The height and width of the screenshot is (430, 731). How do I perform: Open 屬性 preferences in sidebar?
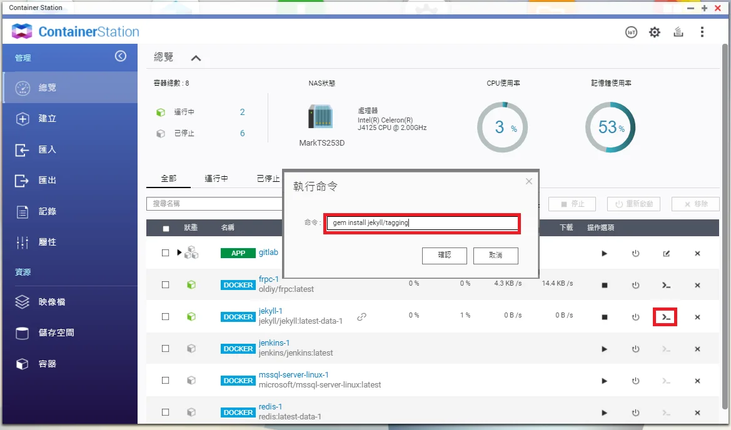(x=70, y=242)
